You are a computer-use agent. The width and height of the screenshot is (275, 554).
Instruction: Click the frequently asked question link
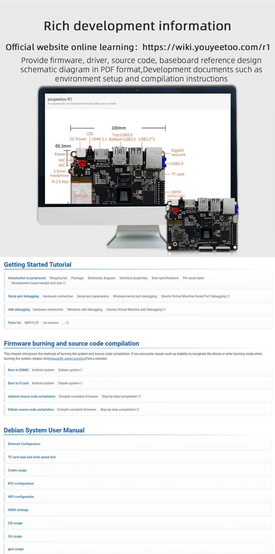[x=68, y=359]
